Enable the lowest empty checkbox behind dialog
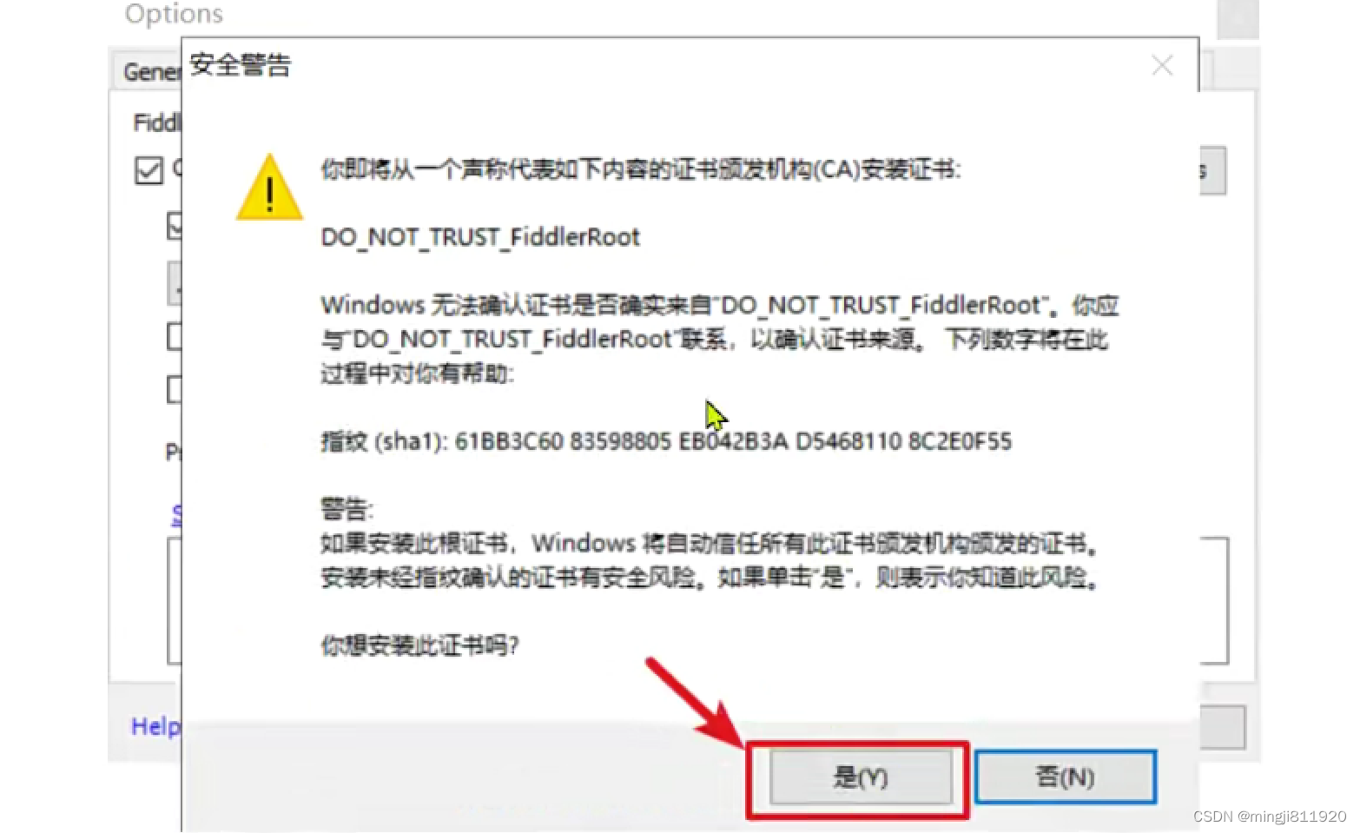Screen dimensions: 1360x833 pyautogui.click(x=175, y=389)
